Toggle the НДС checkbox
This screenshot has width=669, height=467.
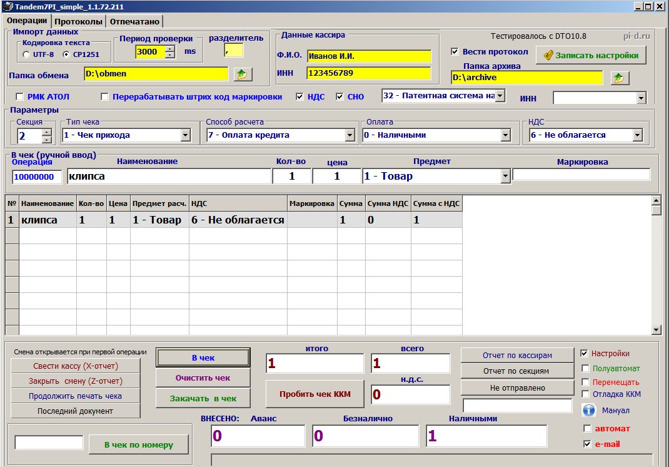(x=299, y=96)
